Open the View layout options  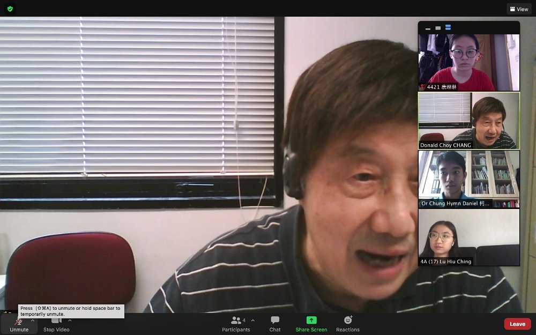pos(519,9)
